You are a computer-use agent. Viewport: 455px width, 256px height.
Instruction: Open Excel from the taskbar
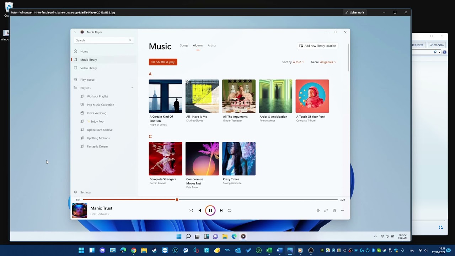(x=269, y=250)
